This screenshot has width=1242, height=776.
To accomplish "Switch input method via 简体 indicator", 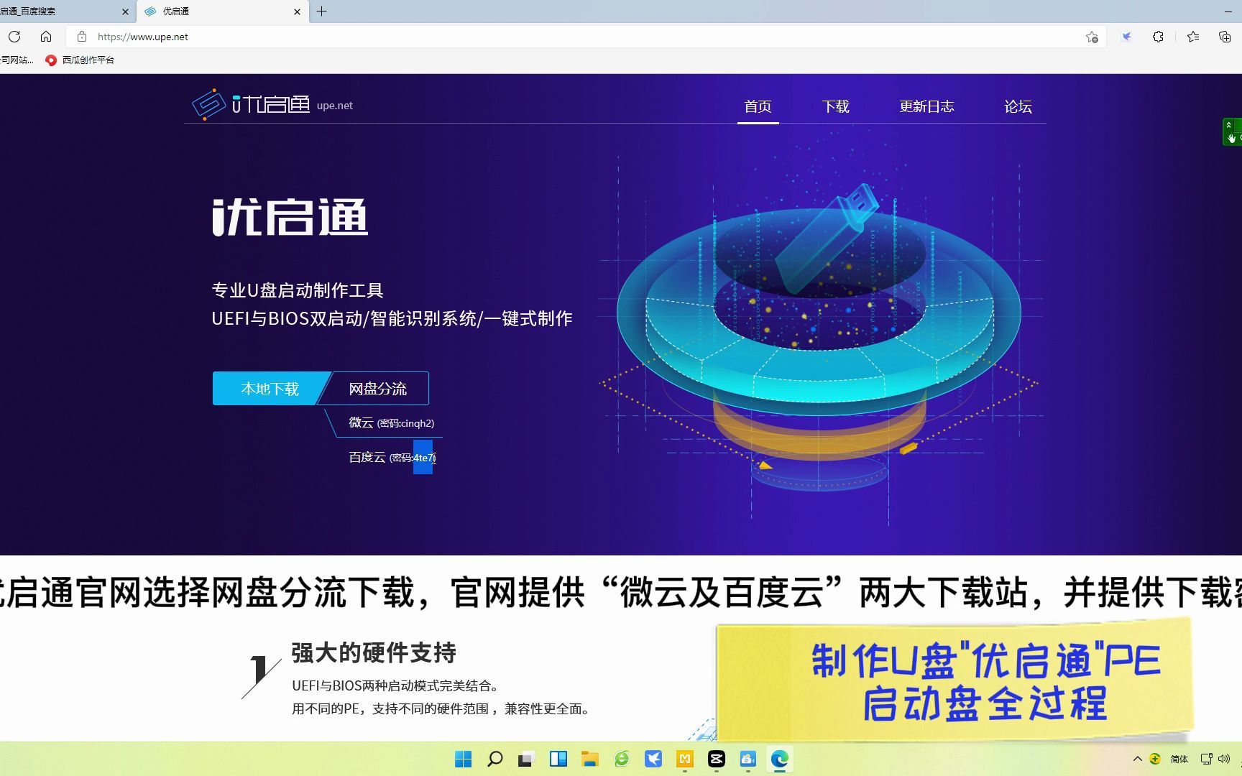I will pos(1179,759).
